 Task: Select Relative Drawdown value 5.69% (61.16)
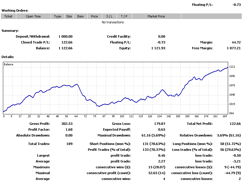tap(229, 135)
